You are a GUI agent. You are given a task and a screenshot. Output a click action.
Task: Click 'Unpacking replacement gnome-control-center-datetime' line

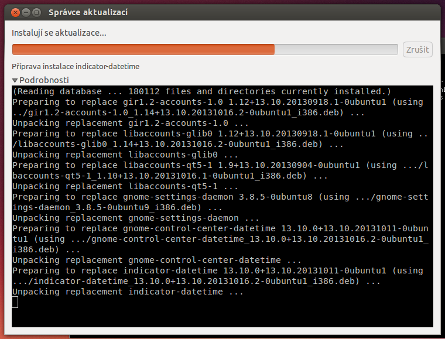[157, 260]
